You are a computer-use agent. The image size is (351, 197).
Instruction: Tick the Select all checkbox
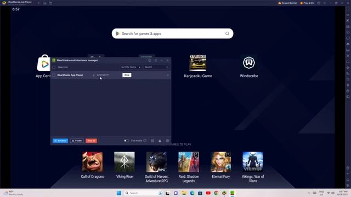tap(54, 67)
